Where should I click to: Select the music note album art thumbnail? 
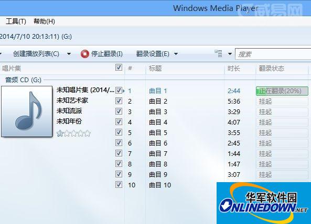pos(27,111)
